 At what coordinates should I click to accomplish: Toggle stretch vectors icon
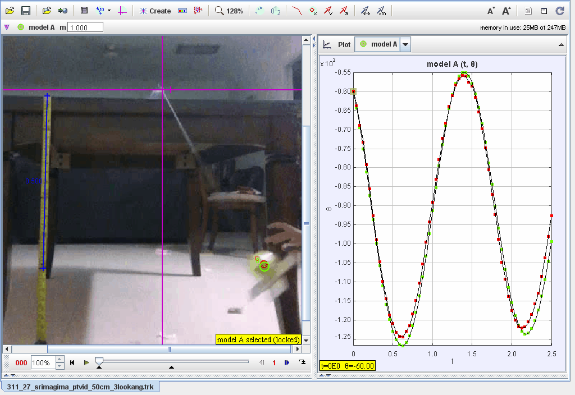click(x=365, y=11)
